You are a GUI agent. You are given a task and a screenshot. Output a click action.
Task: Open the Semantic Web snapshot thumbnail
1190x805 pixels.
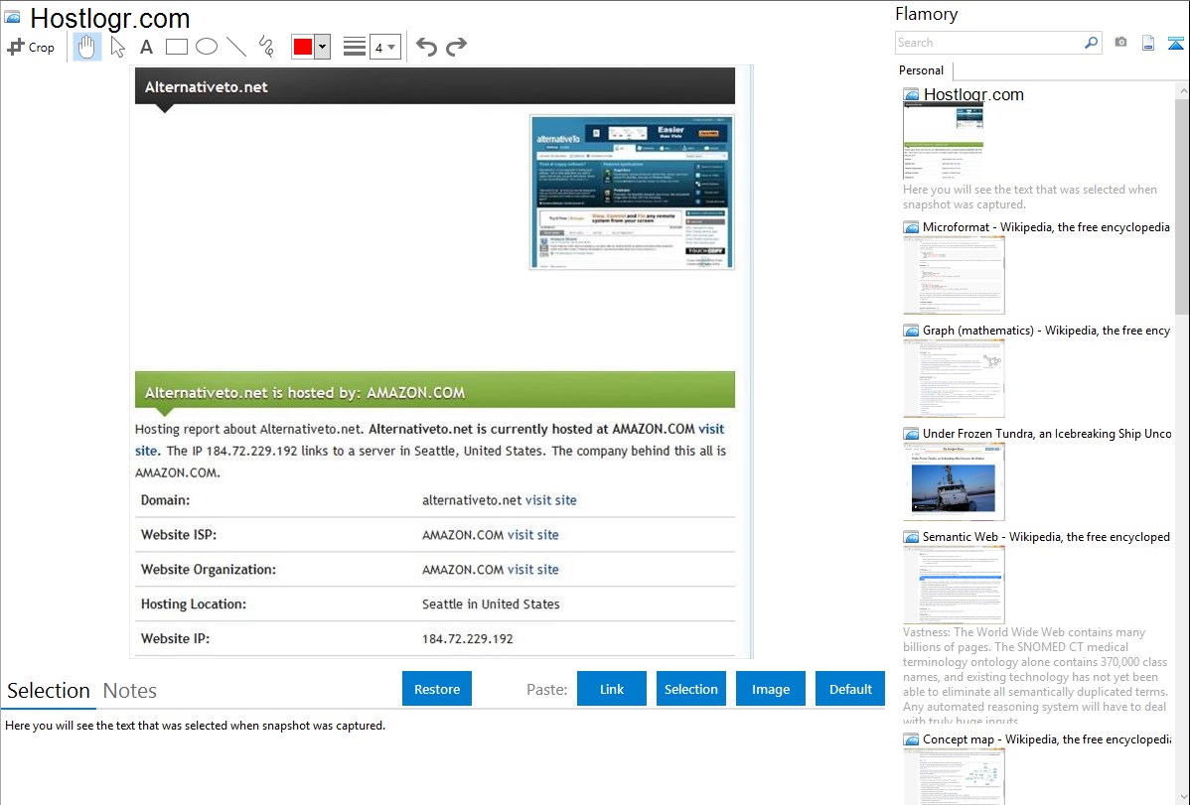(954, 584)
